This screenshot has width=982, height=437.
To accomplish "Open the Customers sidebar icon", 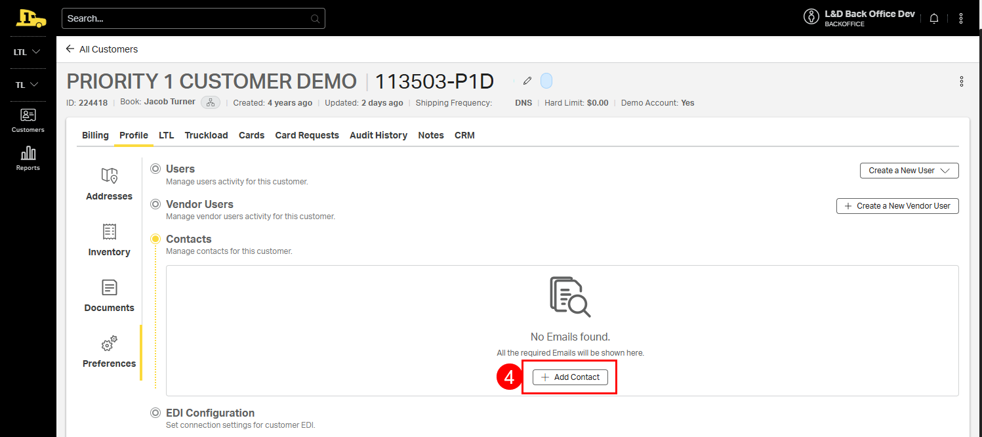I will coord(28,121).
